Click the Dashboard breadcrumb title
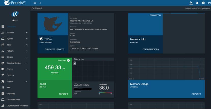 (37, 8)
